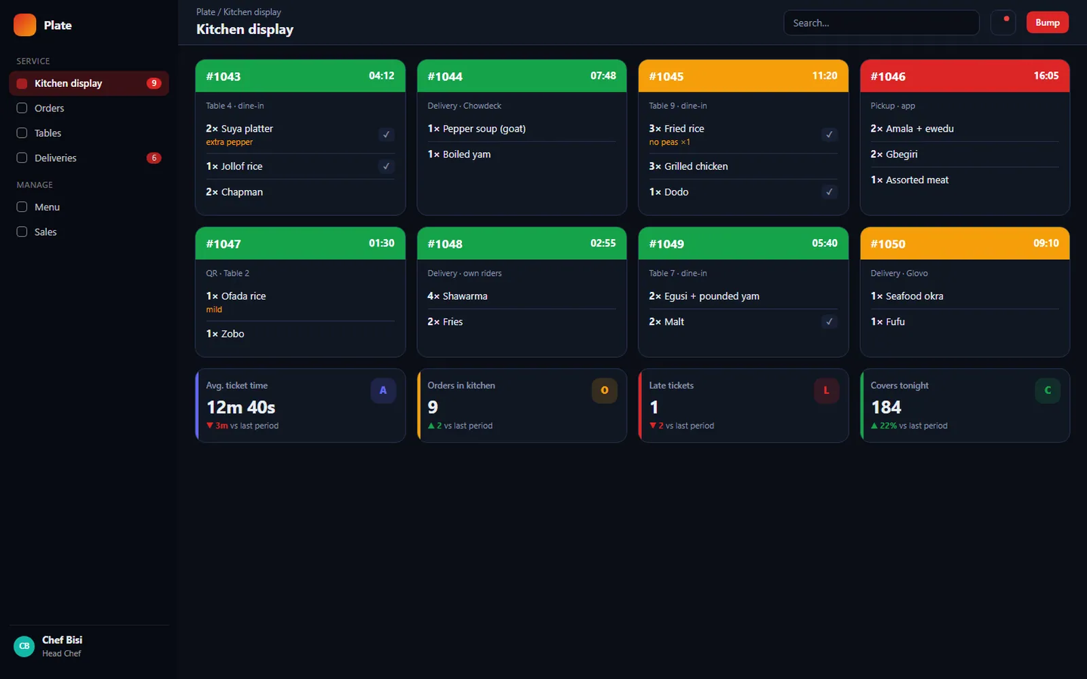This screenshot has height=679, width=1087.
Task: Select the 2× Egusi + pounded yam item
Action: tap(743, 296)
